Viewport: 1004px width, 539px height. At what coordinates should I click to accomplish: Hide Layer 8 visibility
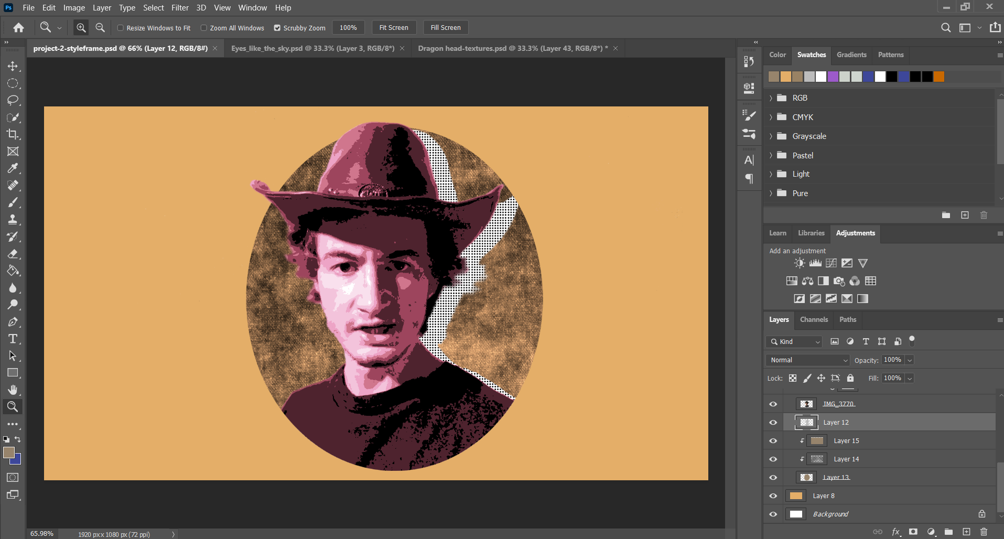pyautogui.click(x=773, y=495)
